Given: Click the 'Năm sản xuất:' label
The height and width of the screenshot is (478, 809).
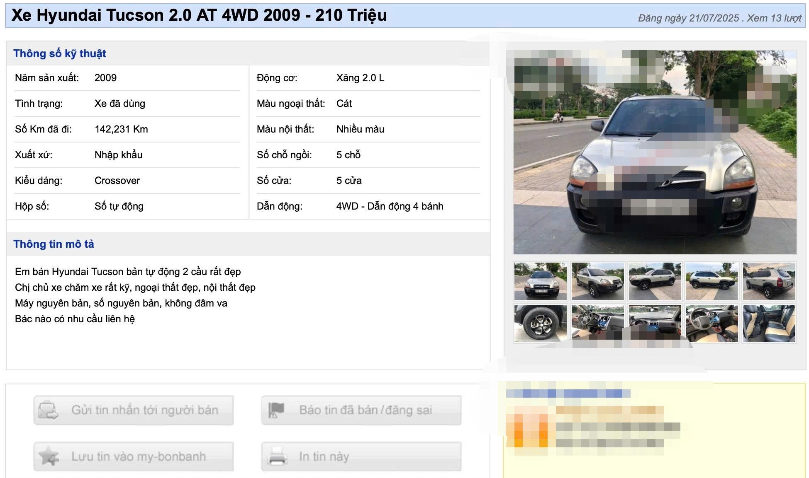Looking at the screenshot, I should [x=47, y=78].
